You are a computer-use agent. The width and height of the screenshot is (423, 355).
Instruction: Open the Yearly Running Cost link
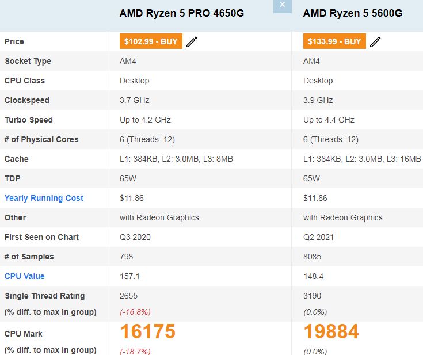[44, 198]
